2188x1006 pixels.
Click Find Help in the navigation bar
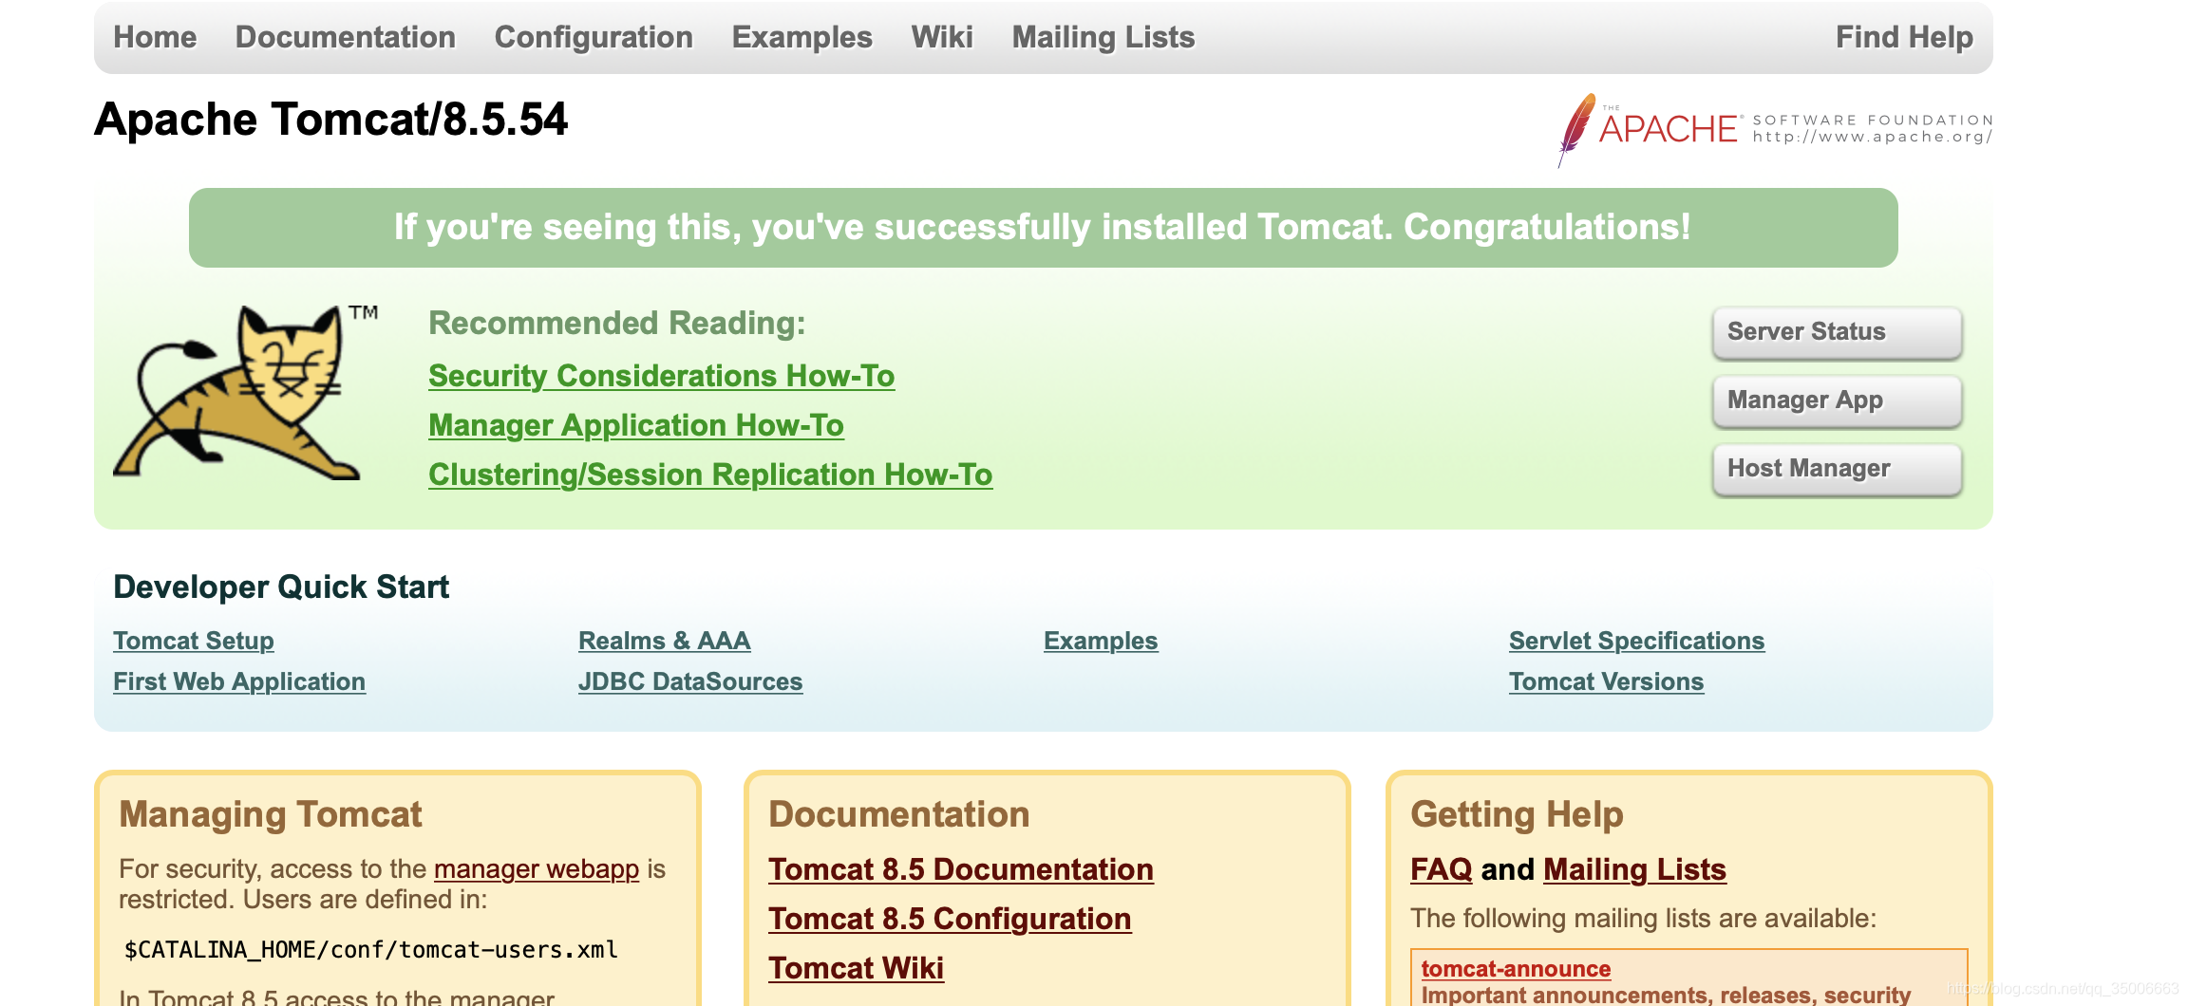(1904, 37)
